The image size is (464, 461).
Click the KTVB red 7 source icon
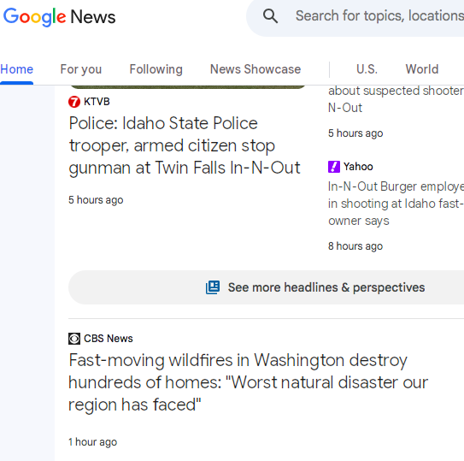point(74,102)
